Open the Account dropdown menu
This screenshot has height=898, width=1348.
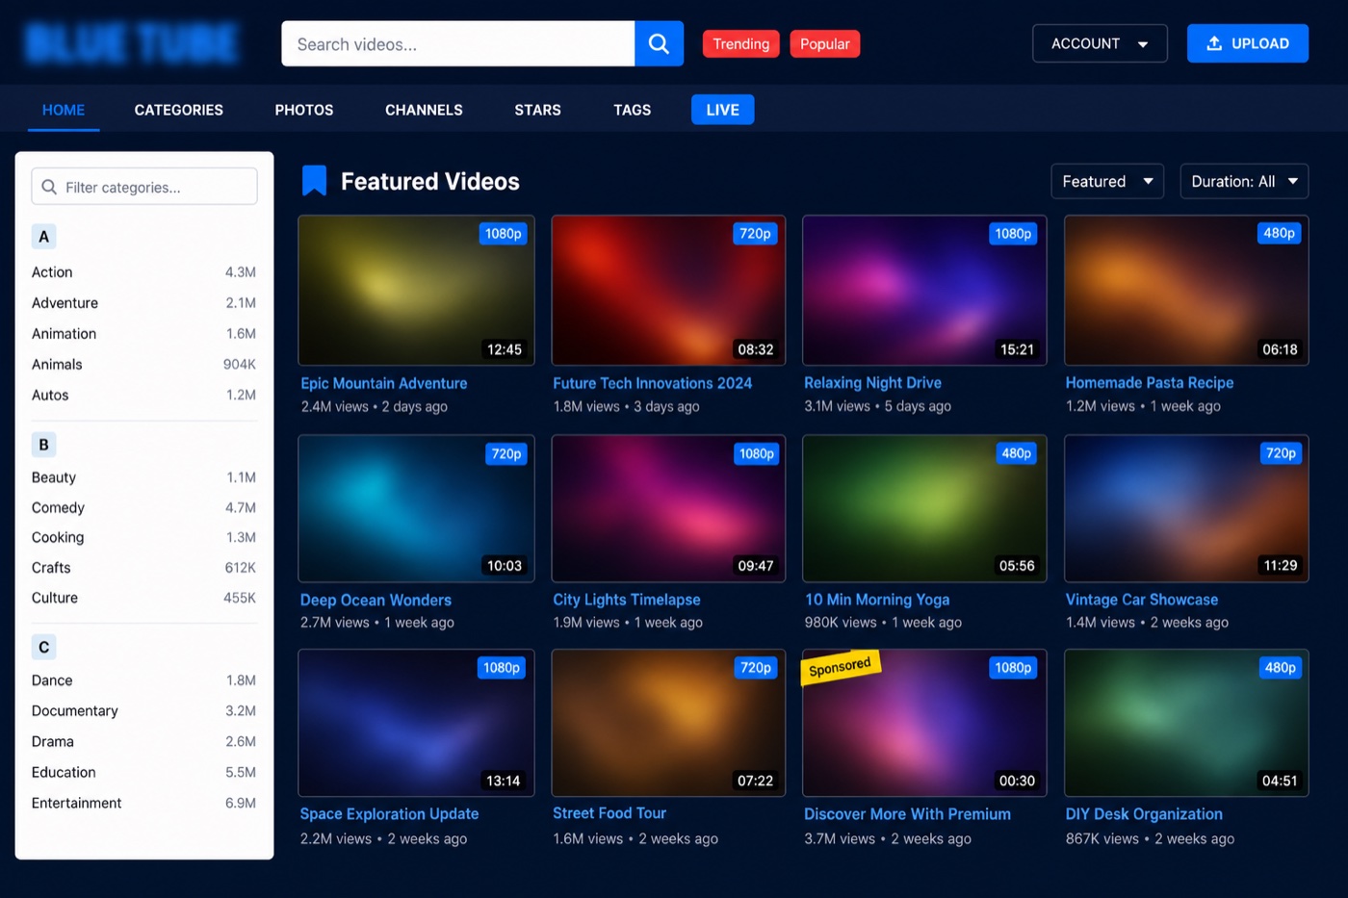point(1100,43)
